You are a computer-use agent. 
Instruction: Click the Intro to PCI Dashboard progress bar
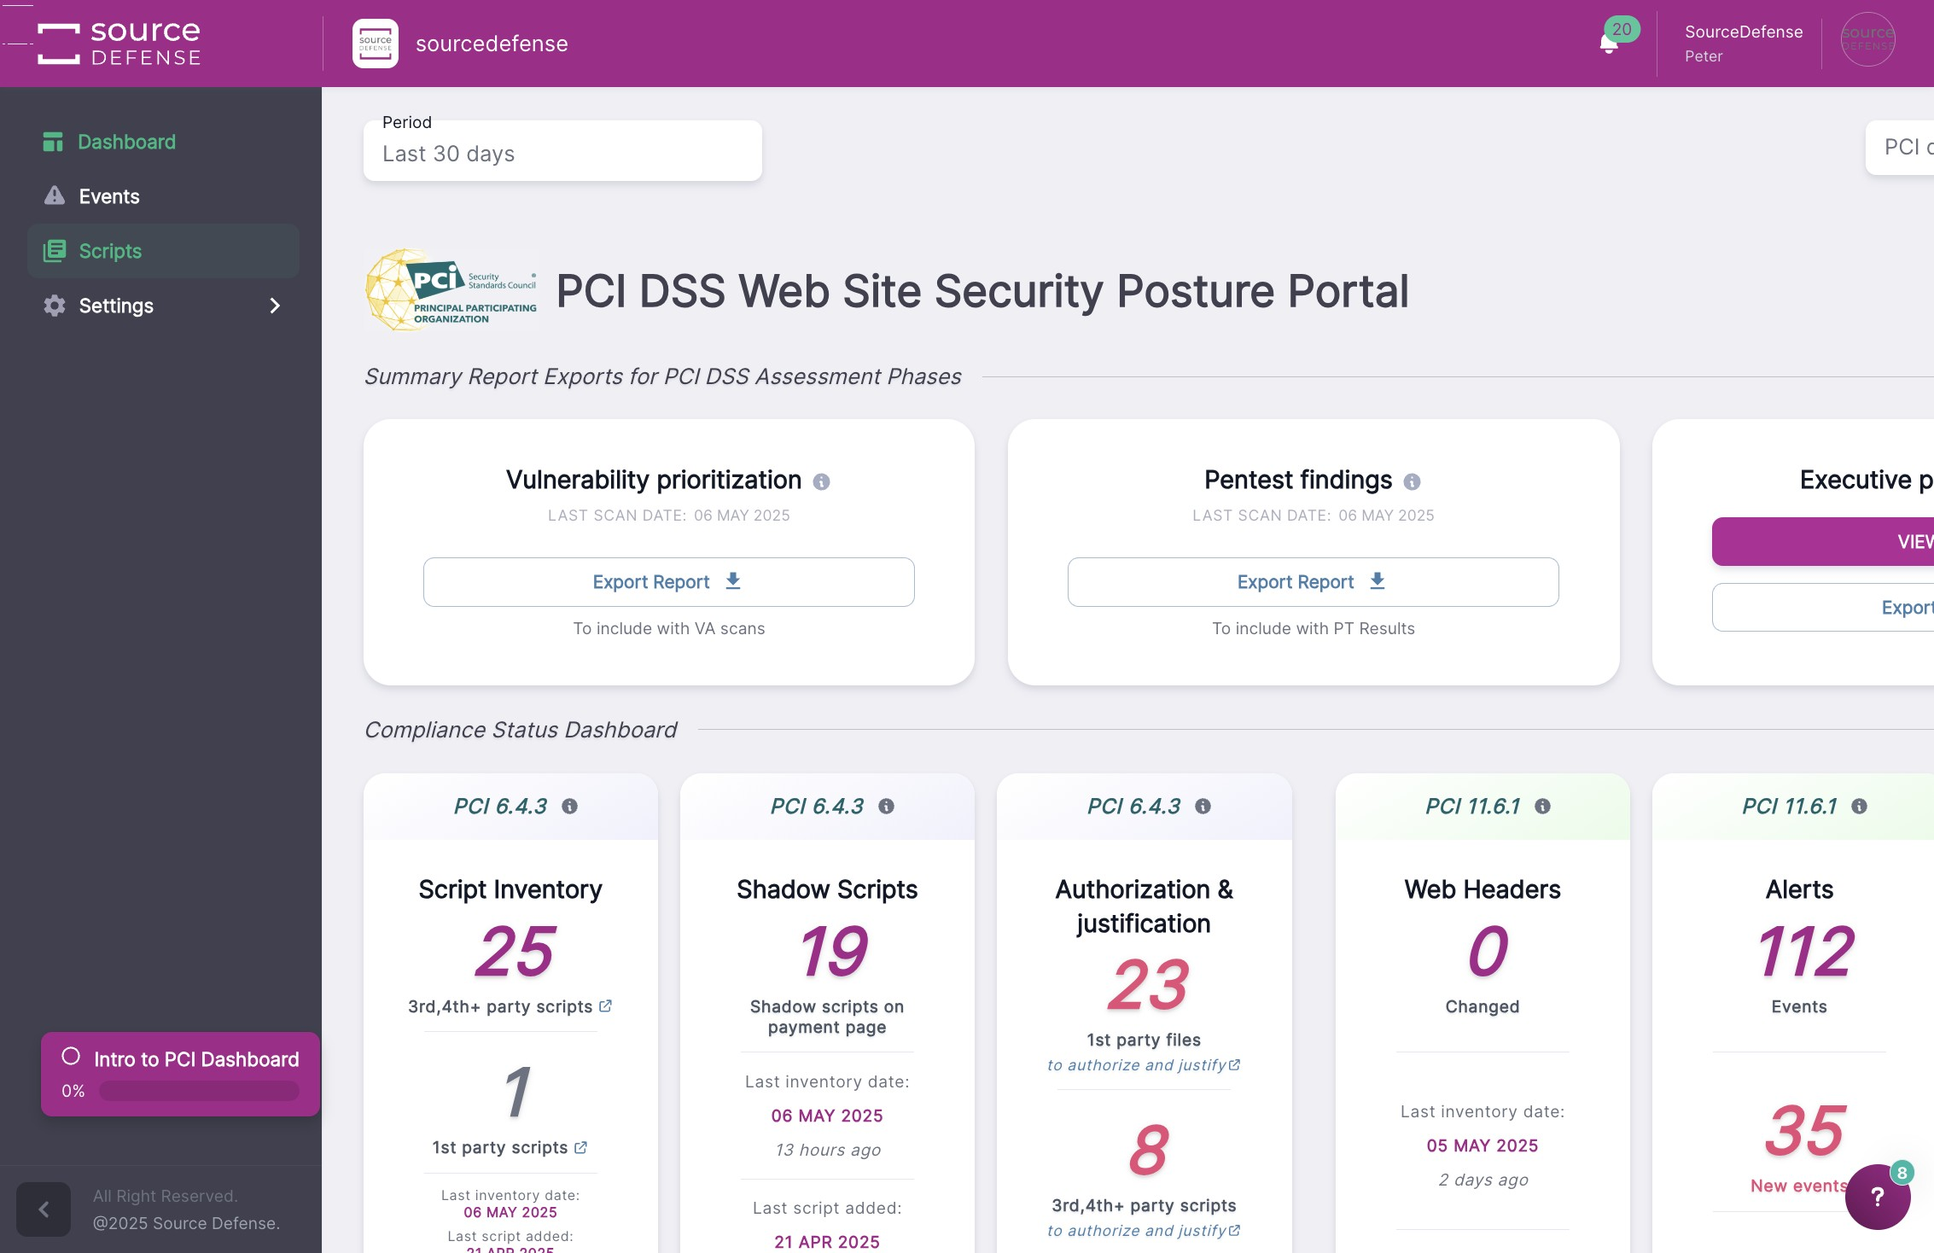199,1091
